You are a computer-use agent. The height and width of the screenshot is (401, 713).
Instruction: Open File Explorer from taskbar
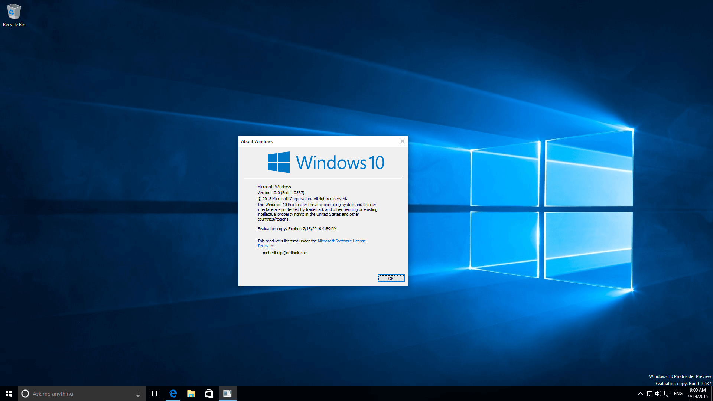pyautogui.click(x=191, y=393)
